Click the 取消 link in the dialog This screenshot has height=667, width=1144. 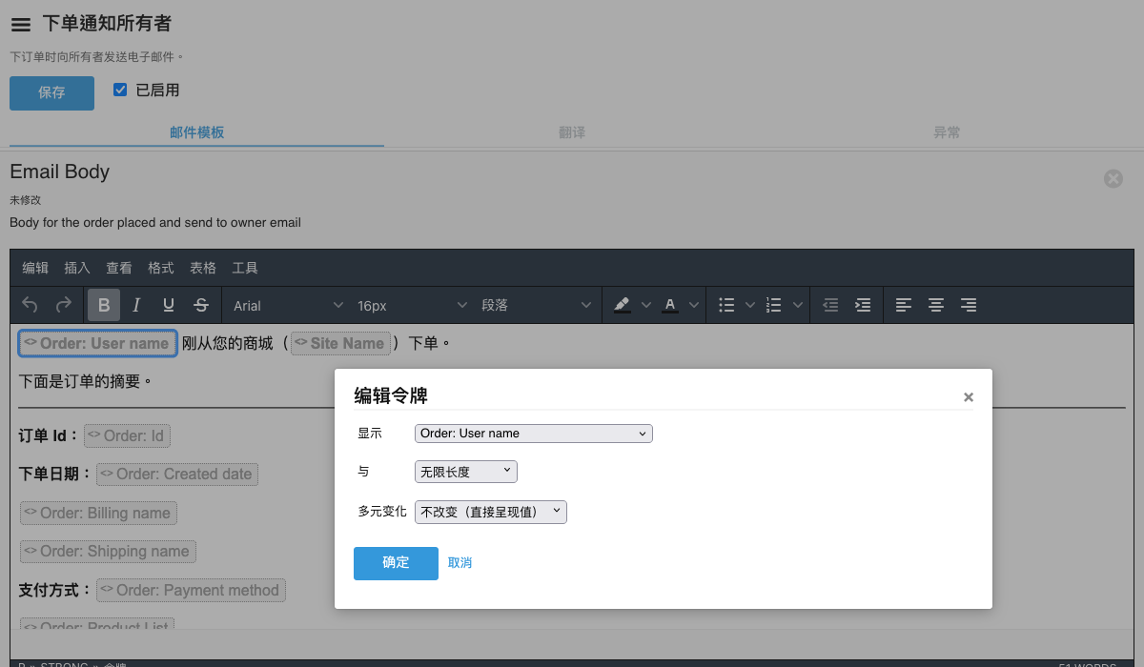coord(460,563)
